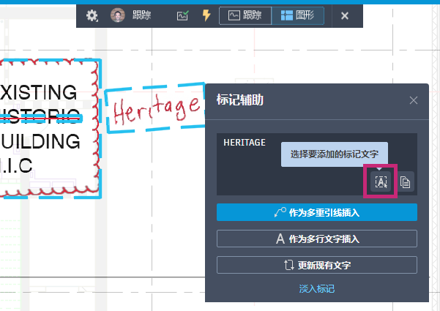Click 更新现有文字 button
This screenshot has height=311, width=440.
316,265
